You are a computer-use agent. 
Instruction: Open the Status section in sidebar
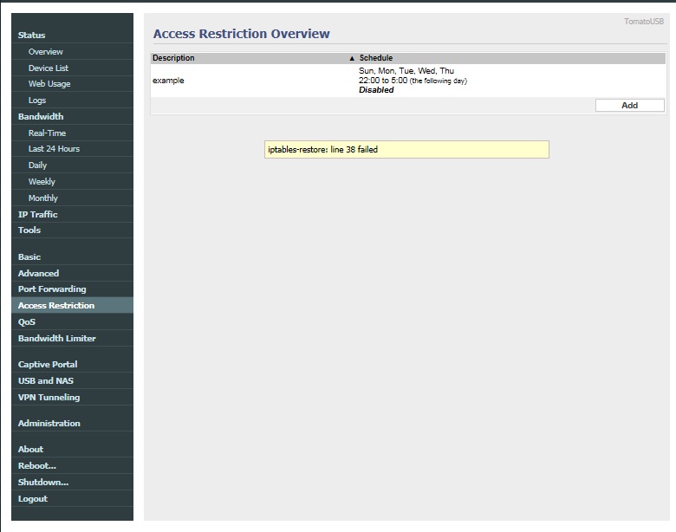(x=32, y=36)
